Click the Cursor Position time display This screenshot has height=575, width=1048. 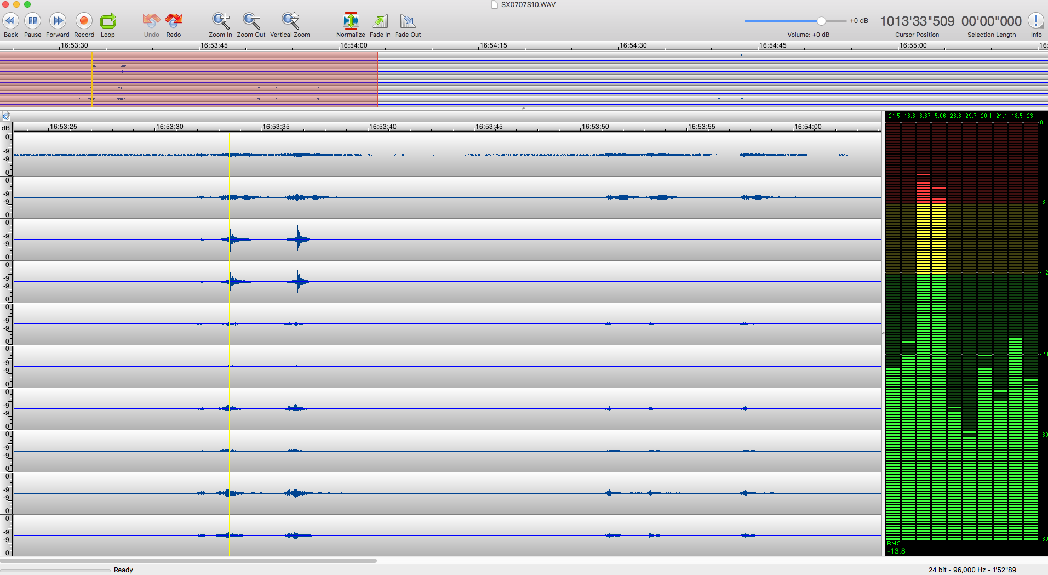tap(917, 21)
